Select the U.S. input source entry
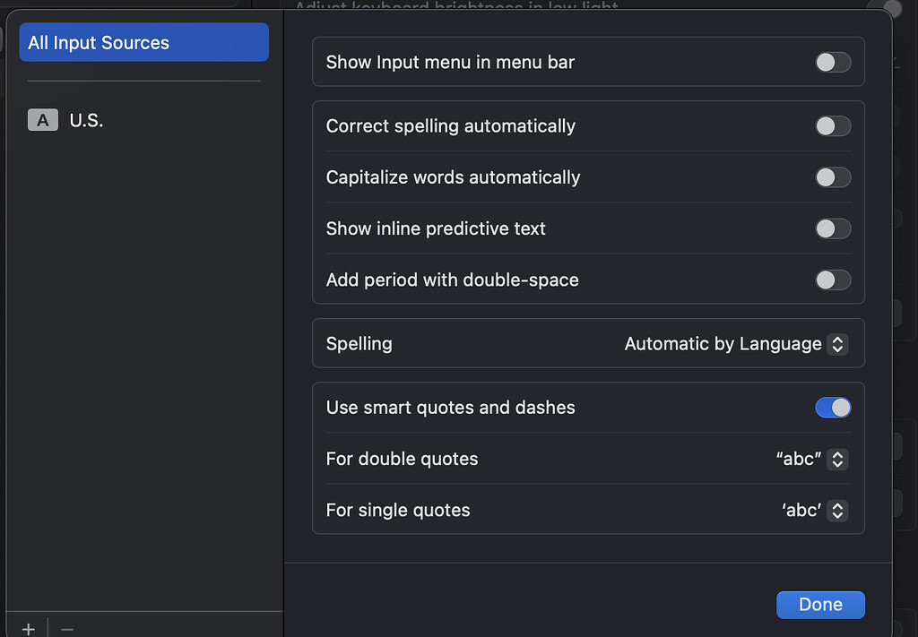 pyautogui.click(x=87, y=119)
